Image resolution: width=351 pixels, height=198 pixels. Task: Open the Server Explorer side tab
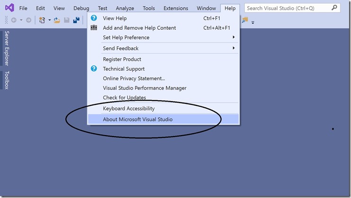pyautogui.click(x=7, y=48)
